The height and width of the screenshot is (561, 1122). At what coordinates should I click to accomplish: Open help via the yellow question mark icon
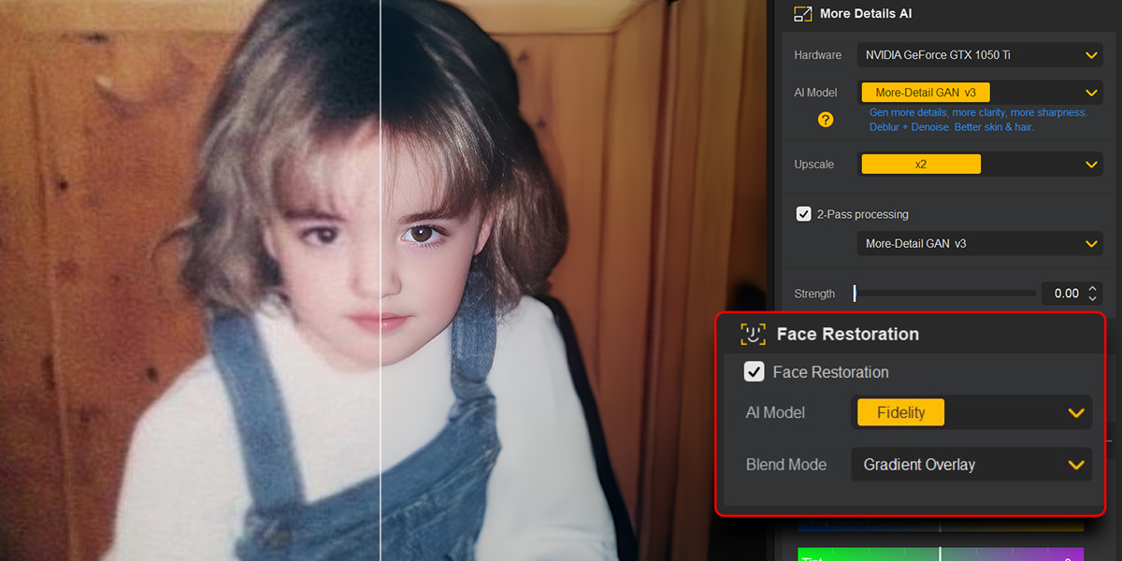(x=827, y=120)
